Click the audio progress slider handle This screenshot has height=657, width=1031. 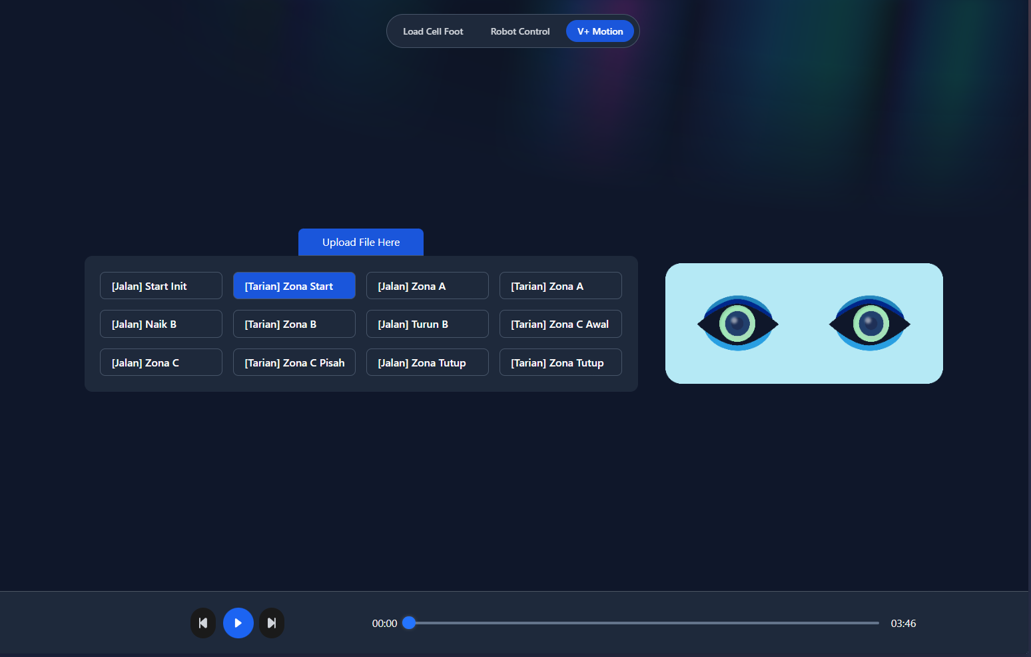410,623
